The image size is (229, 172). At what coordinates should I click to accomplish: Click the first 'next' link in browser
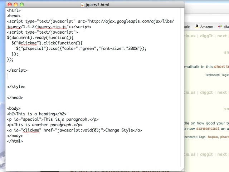coord(222,36)
